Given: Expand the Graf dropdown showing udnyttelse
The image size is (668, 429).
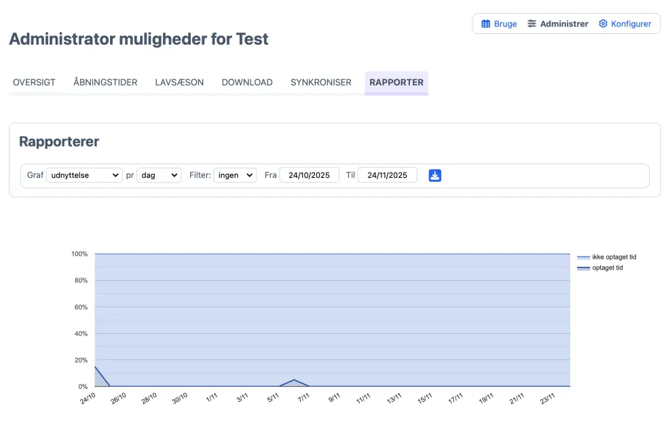Looking at the screenshot, I should 84,175.
